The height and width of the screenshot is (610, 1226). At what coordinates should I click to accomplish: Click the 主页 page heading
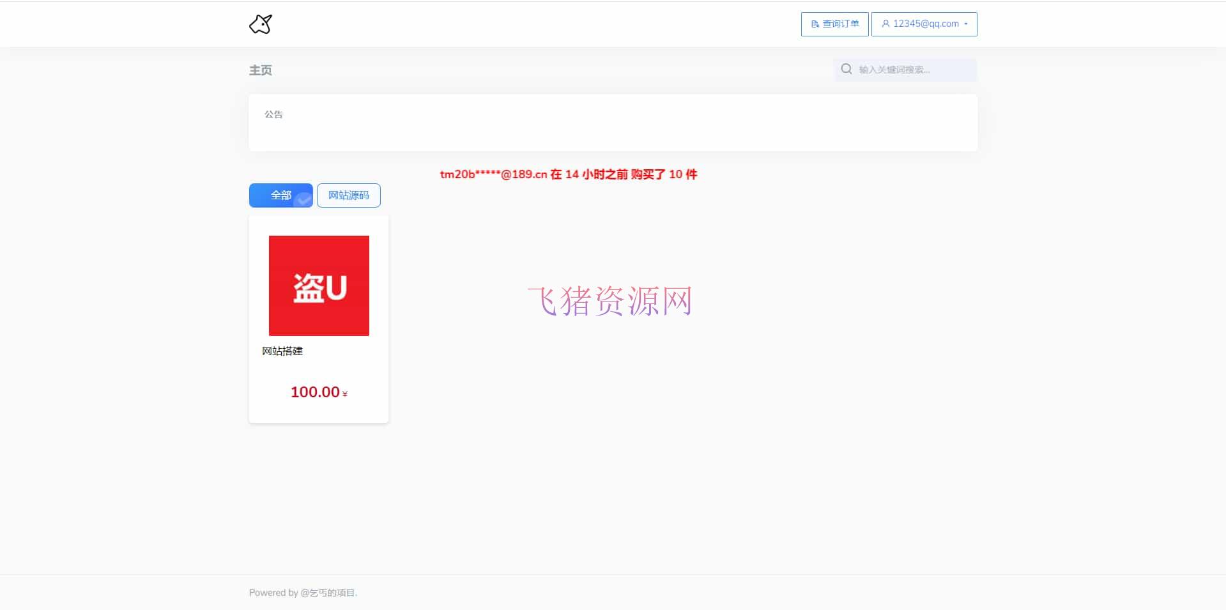(260, 70)
